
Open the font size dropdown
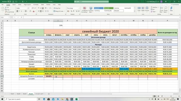tap(31, 8)
